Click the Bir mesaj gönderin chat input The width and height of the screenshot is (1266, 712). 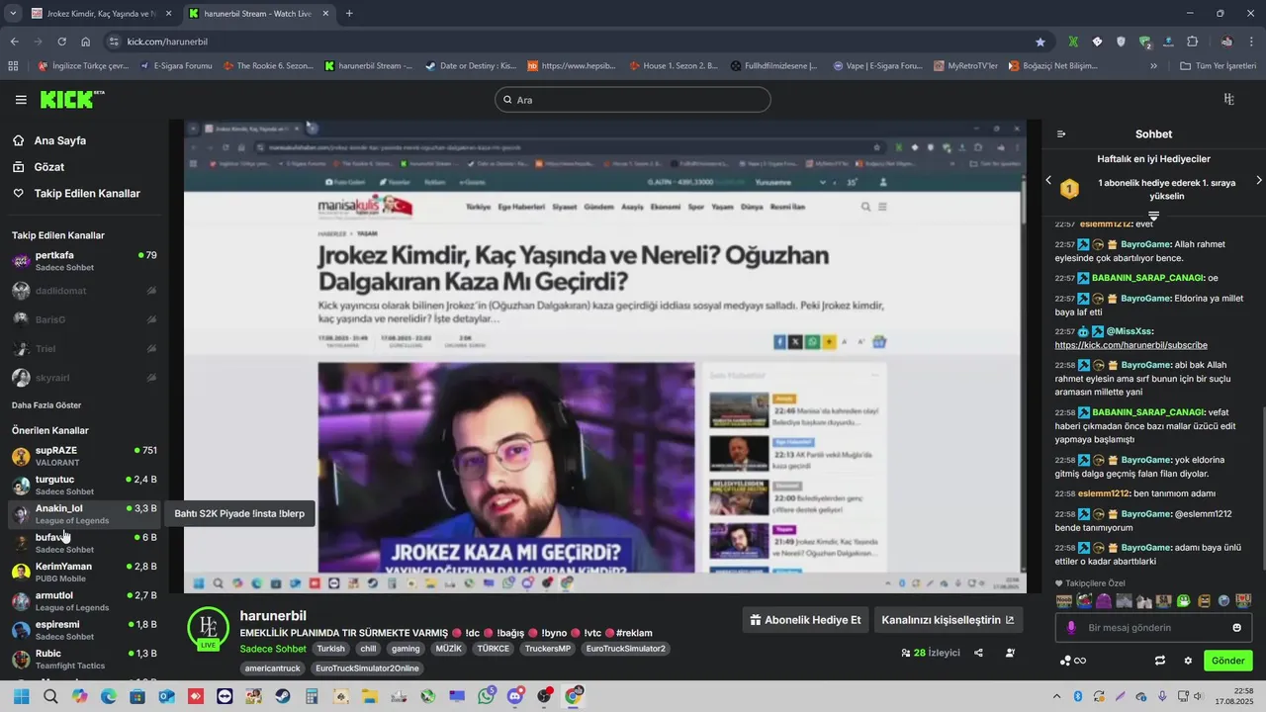coord(1152,628)
